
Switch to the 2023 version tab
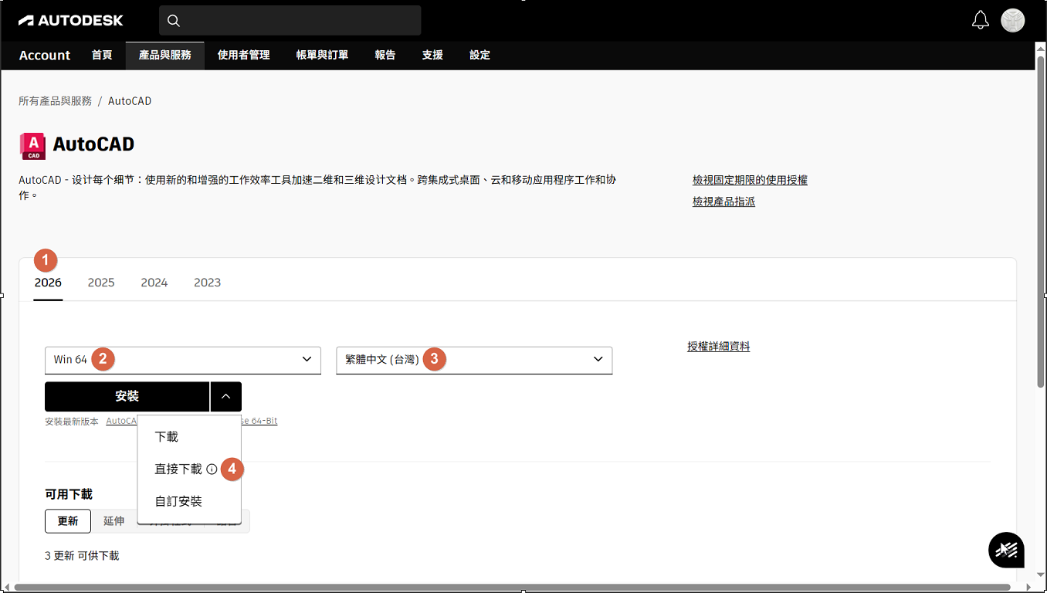[x=207, y=283]
